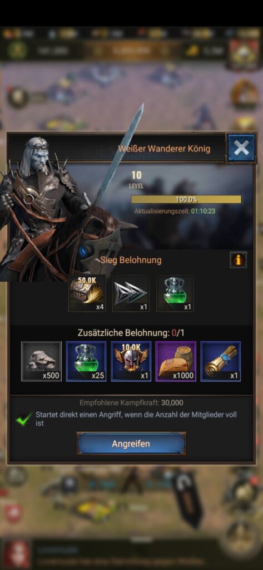Select the golden scroll x1 reward
The width and height of the screenshot is (263, 570).
pos(221,361)
